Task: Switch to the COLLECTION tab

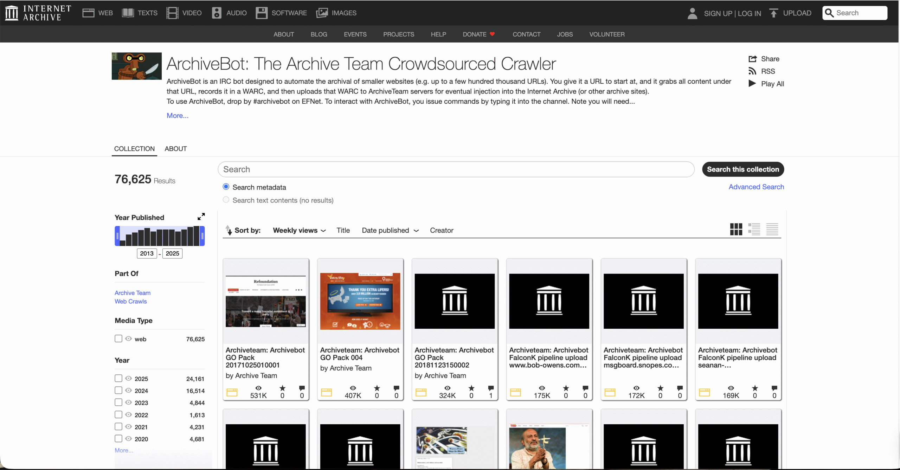Action: pyautogui.click(x=134, y=149)
